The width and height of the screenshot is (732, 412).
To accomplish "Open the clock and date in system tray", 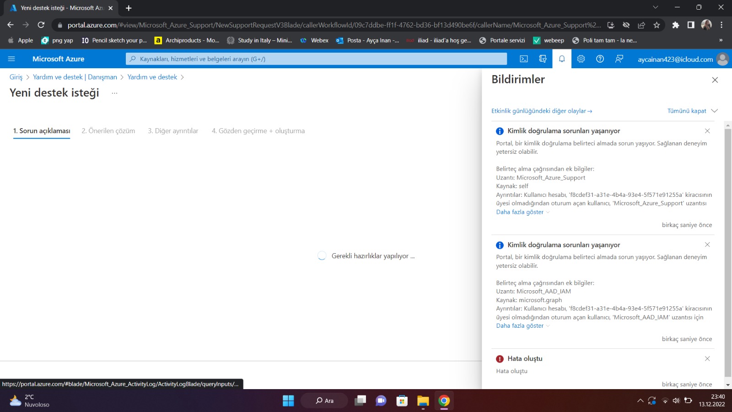I will [712, 401].
